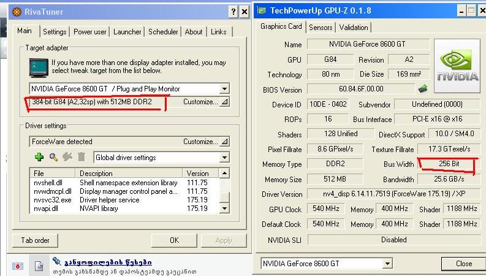Click the NVIDIA SLI field showing Disabled
The width and height of the screenshot is (486, 276).
393,240
